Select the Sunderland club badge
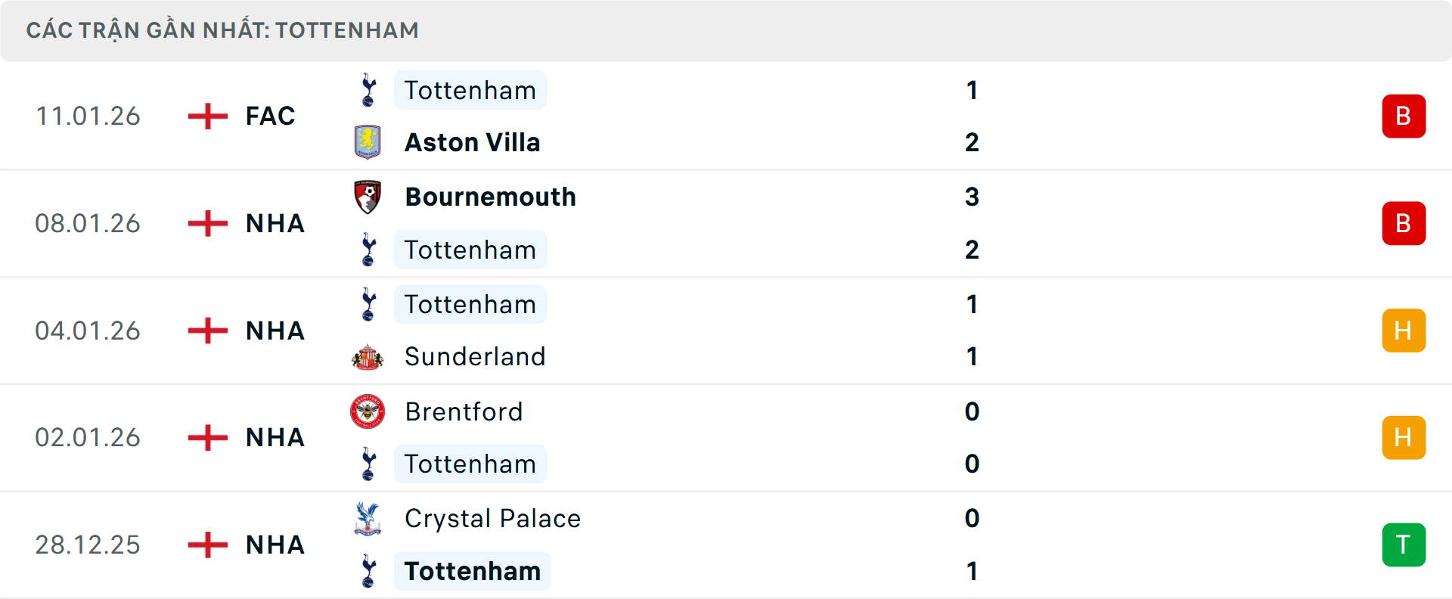The height and width of the screenshot is (599, 1452). [368, 356]
